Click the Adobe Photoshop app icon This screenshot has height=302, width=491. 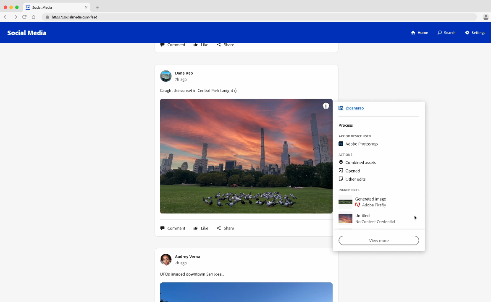(341, 144)
